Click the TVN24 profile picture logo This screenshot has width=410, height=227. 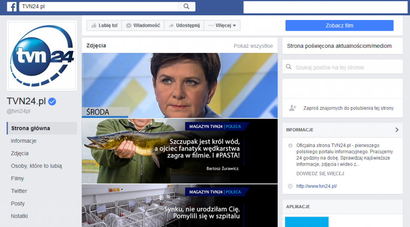click(42, 56)
